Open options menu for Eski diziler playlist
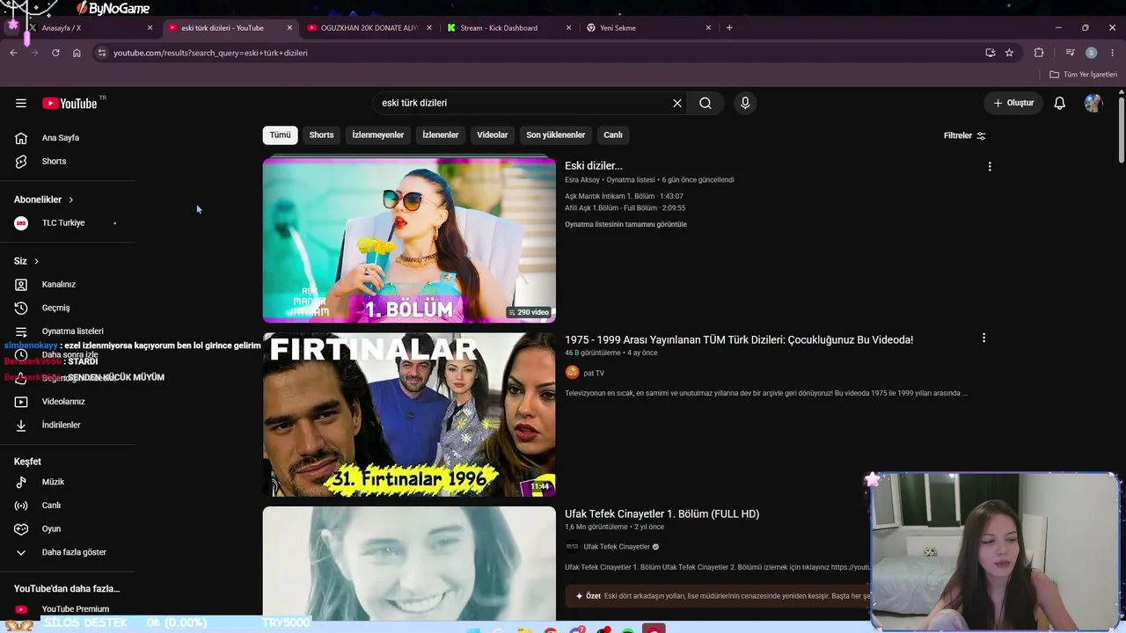 pyautogui.click(x=990, y=167)
